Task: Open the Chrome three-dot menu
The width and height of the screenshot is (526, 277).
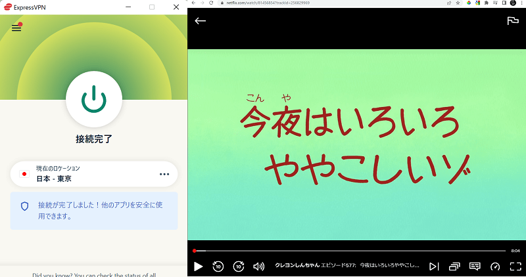Action: pos(521,3)
